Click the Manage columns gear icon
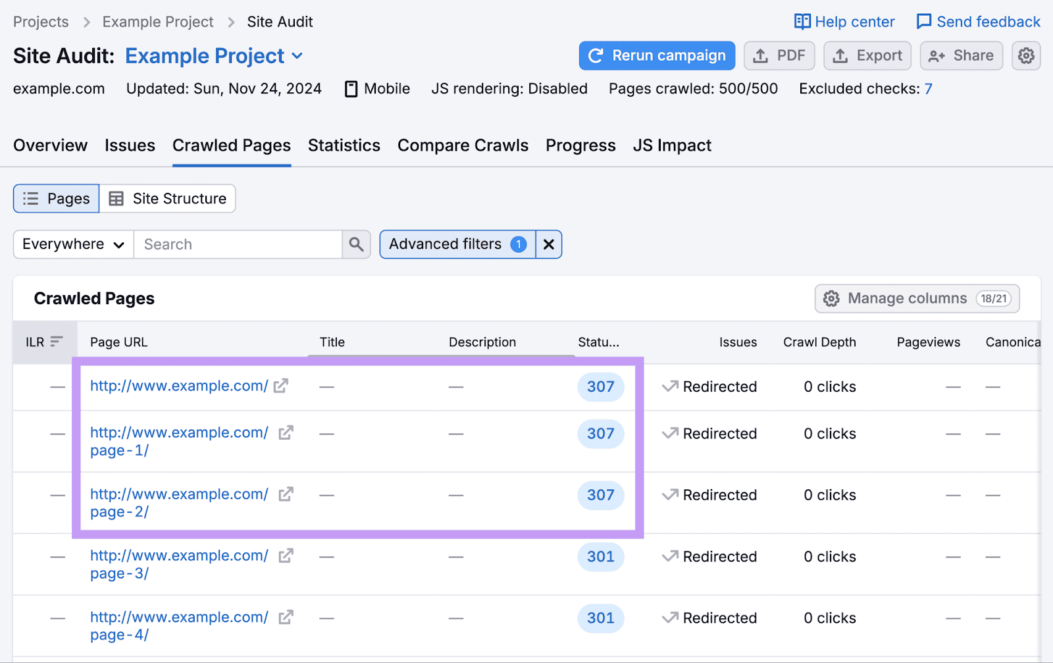 [x=831, y=298]
